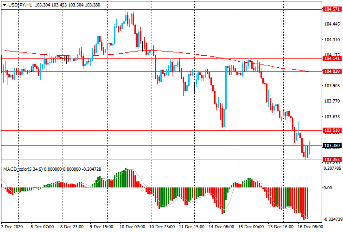
Task: Click the current price label 103.380
Action: pos(332,146)
